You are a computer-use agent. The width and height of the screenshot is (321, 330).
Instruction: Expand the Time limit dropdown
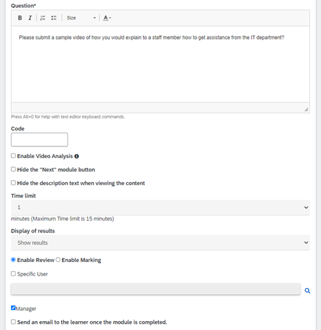[x=160, y=208]
